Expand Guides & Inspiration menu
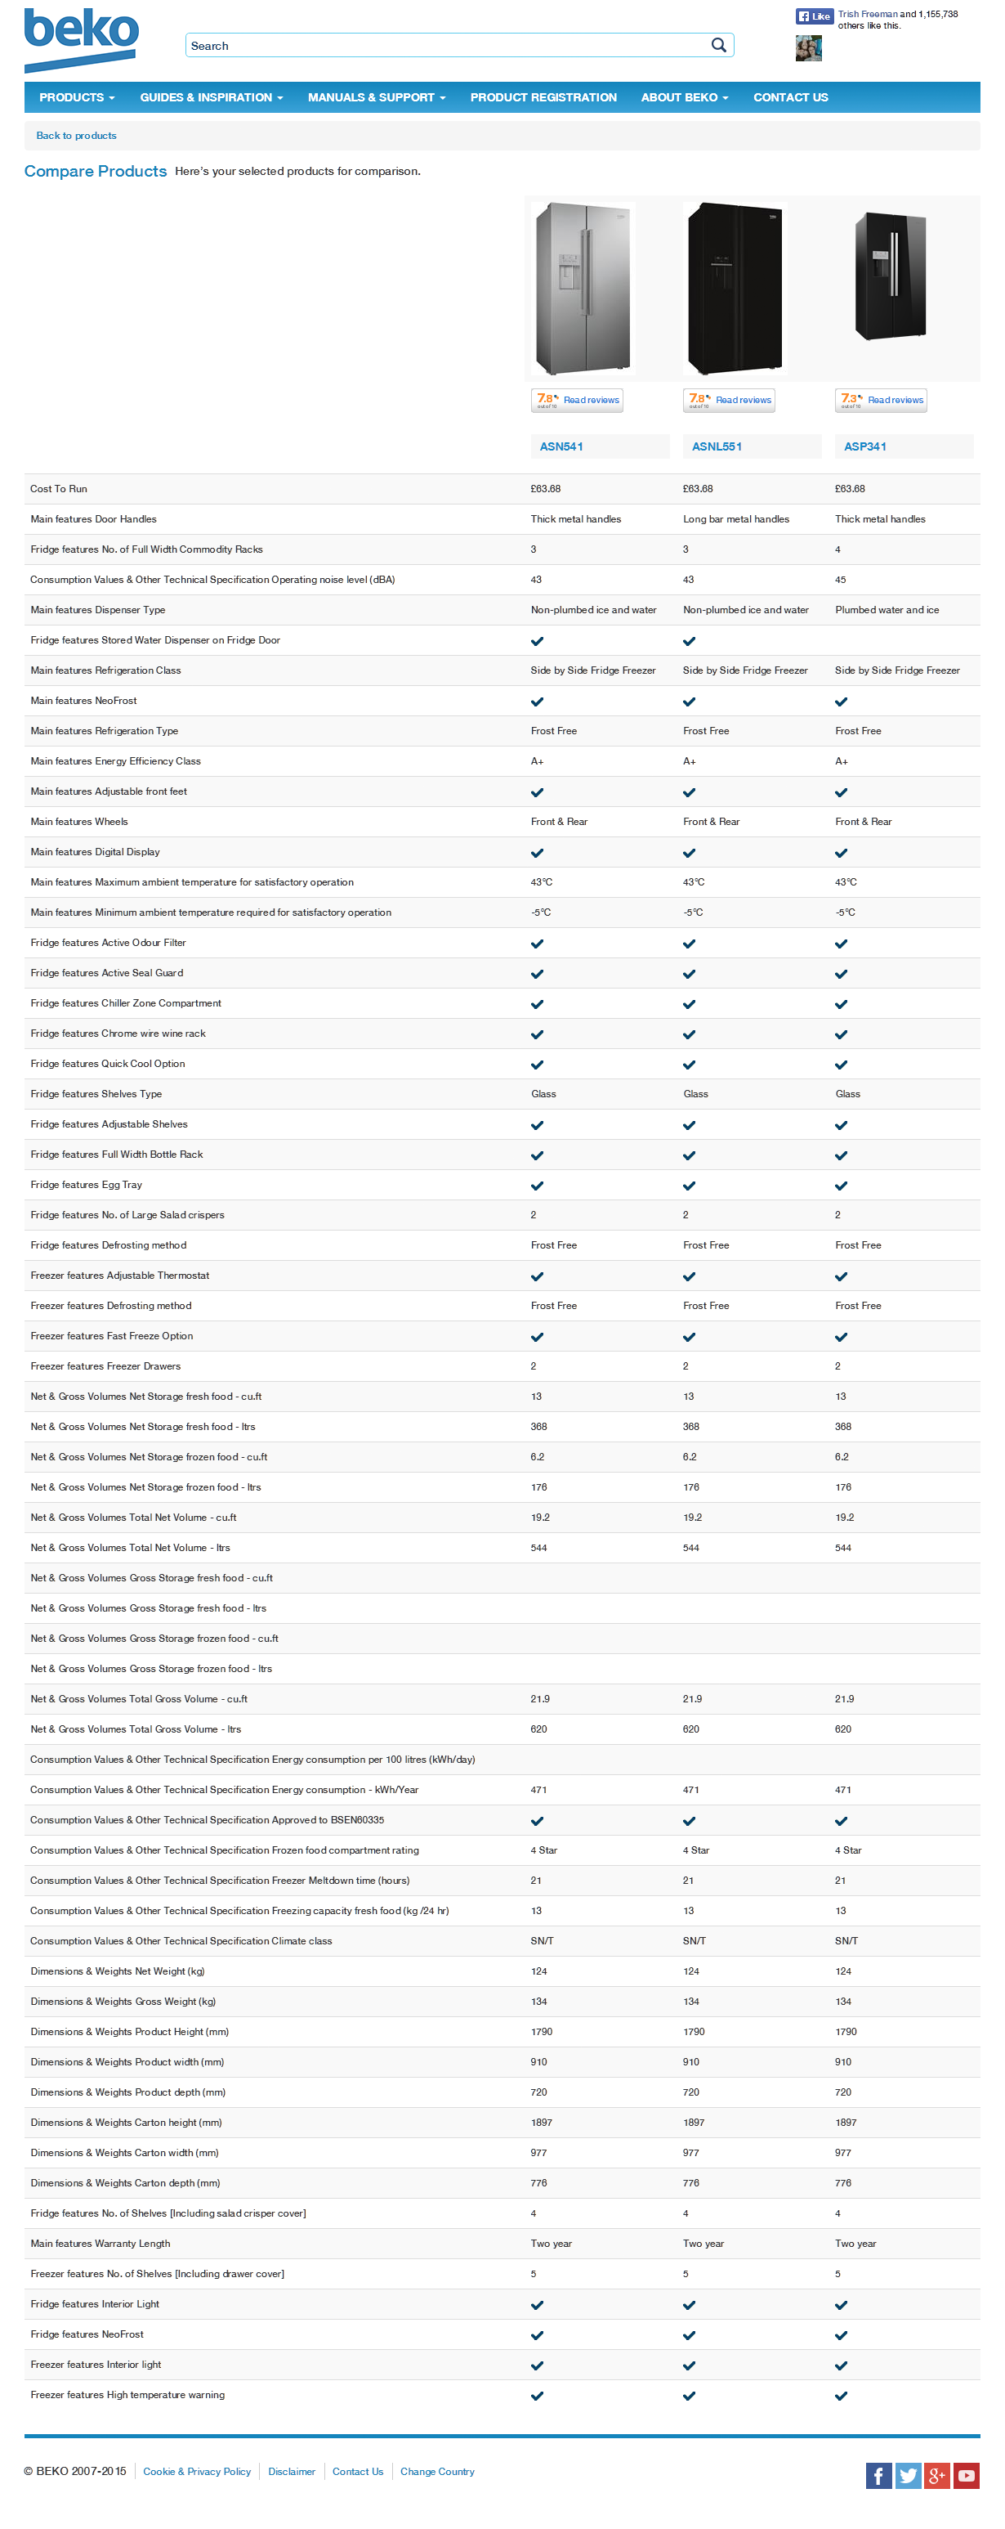Viewport: 1005px width, 2529px height. (x=211, y=97)
